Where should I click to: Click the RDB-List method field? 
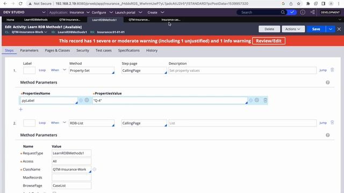pos(92,123)
